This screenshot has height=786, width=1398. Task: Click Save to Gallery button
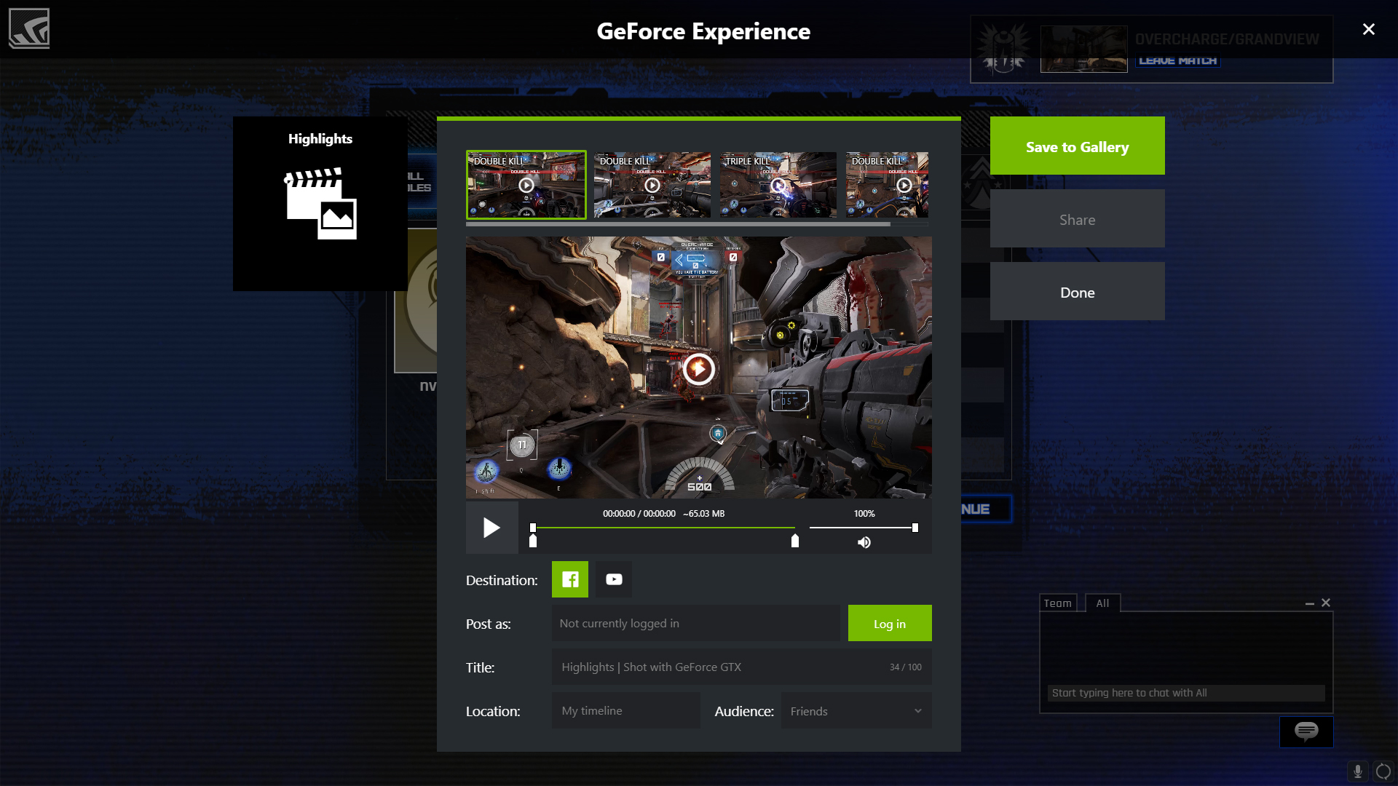click(x=1078, y=146)
